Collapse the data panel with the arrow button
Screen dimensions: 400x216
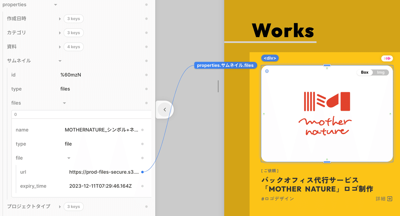click(165, 109)
